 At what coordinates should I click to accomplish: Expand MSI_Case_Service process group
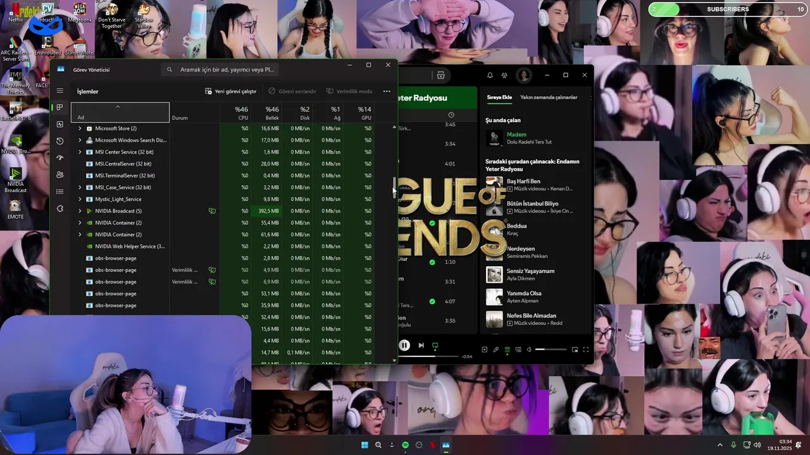click(x=80, y=187)
